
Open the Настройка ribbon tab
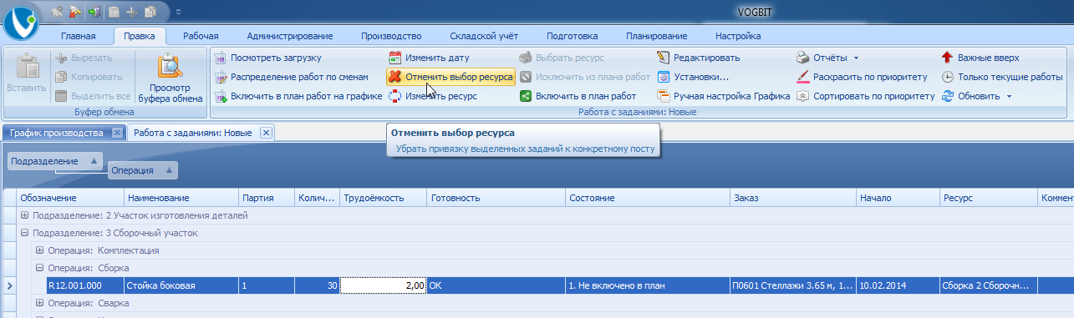(x=738, y=36)
